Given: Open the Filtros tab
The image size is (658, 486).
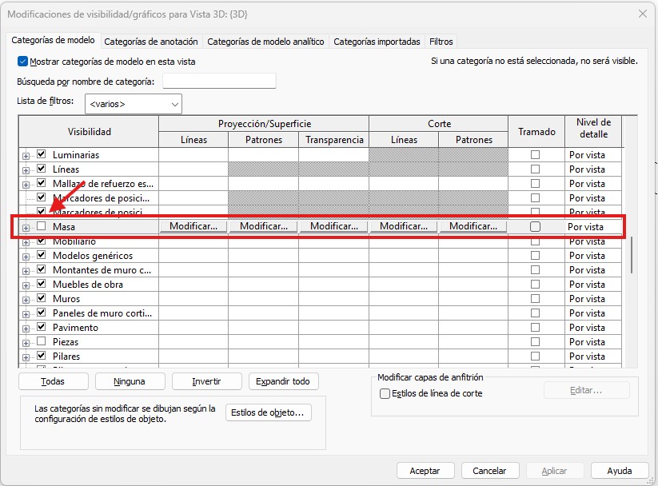Looking at the screenshot, I should tap(441, 42).
